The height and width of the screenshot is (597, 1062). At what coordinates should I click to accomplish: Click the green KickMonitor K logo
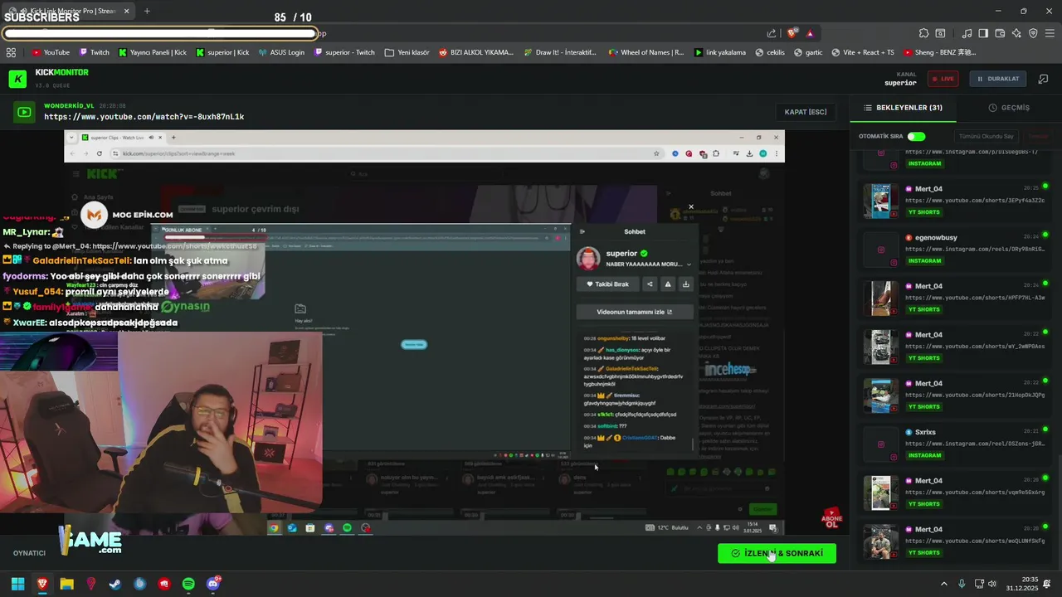pyautogui.click(x=17, y=79)
